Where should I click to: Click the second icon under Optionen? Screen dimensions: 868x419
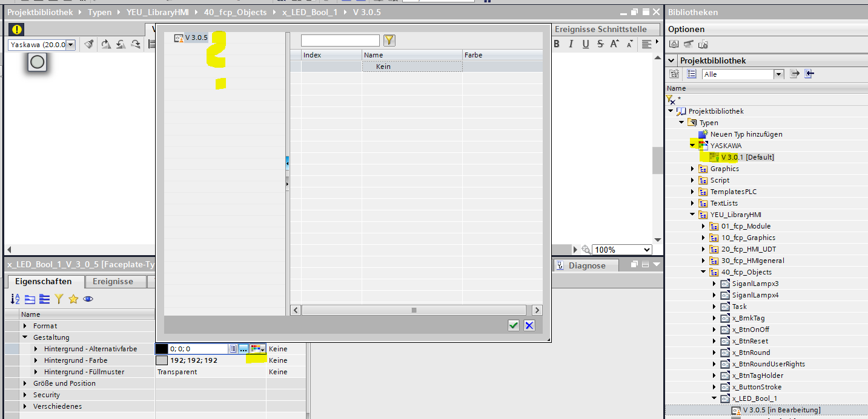point(688,44)
